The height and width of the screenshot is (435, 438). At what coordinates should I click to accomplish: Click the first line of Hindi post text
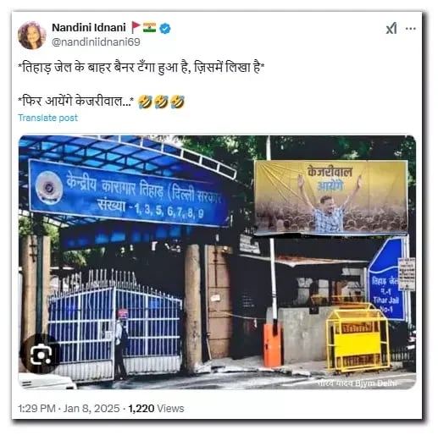(141, 68)
